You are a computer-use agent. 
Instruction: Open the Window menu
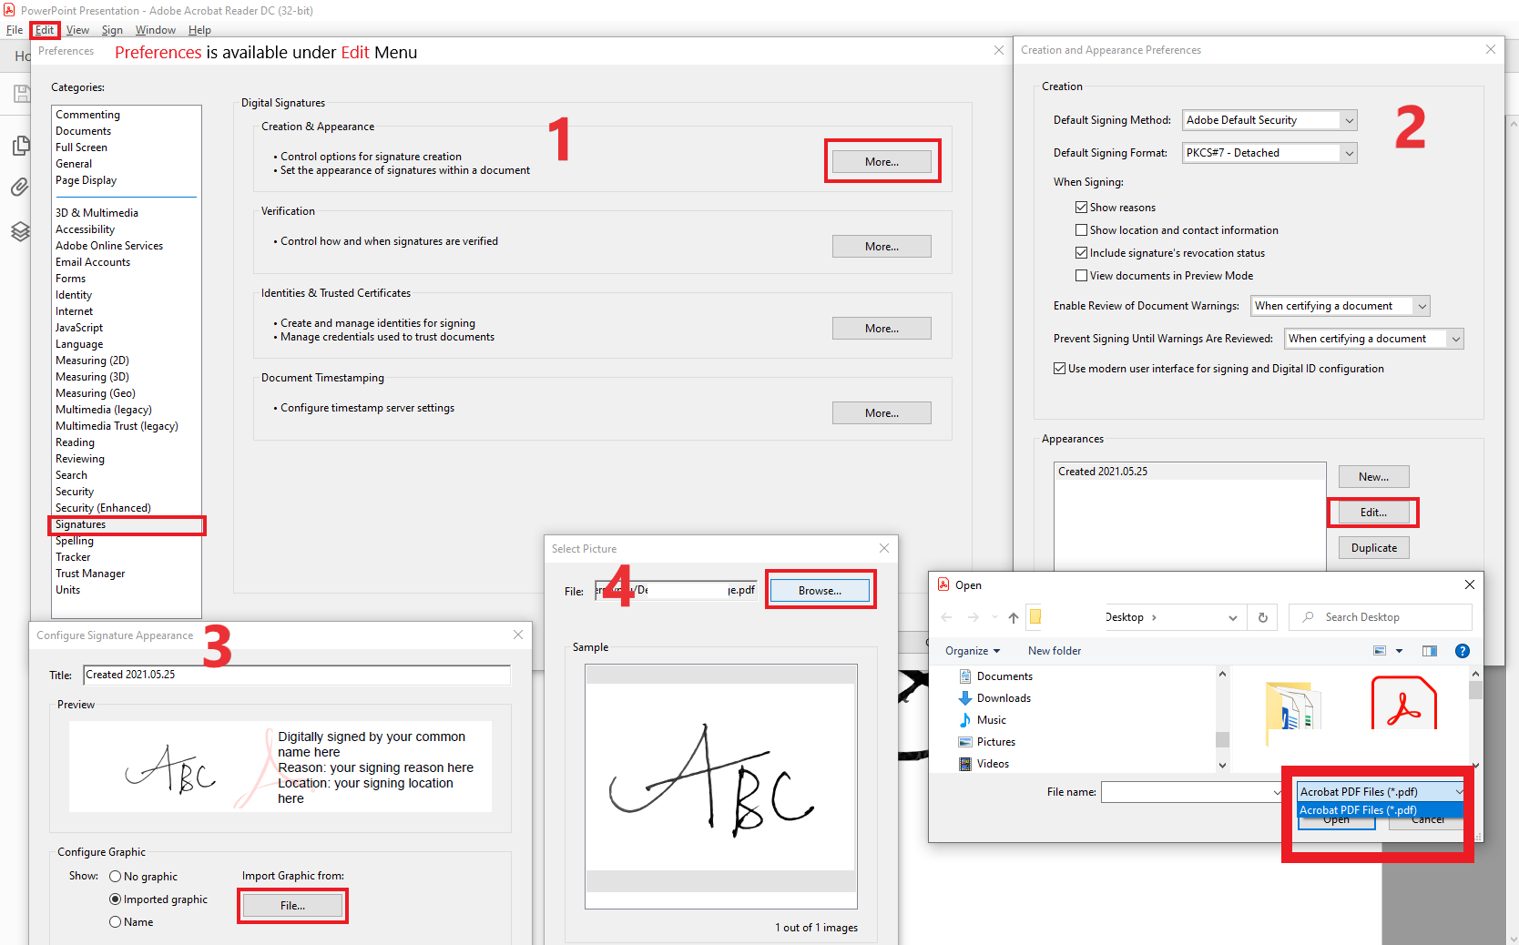[x=155, y=29]
